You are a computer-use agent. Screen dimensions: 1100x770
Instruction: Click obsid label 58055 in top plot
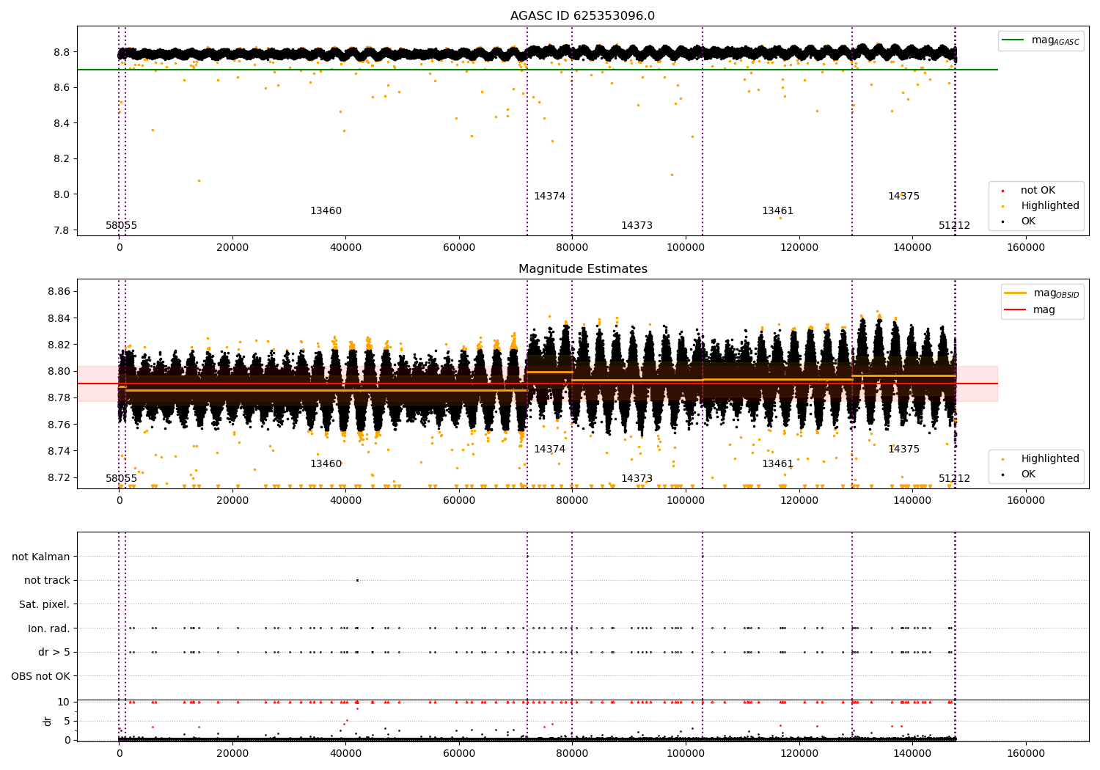[x=121, y=226]
